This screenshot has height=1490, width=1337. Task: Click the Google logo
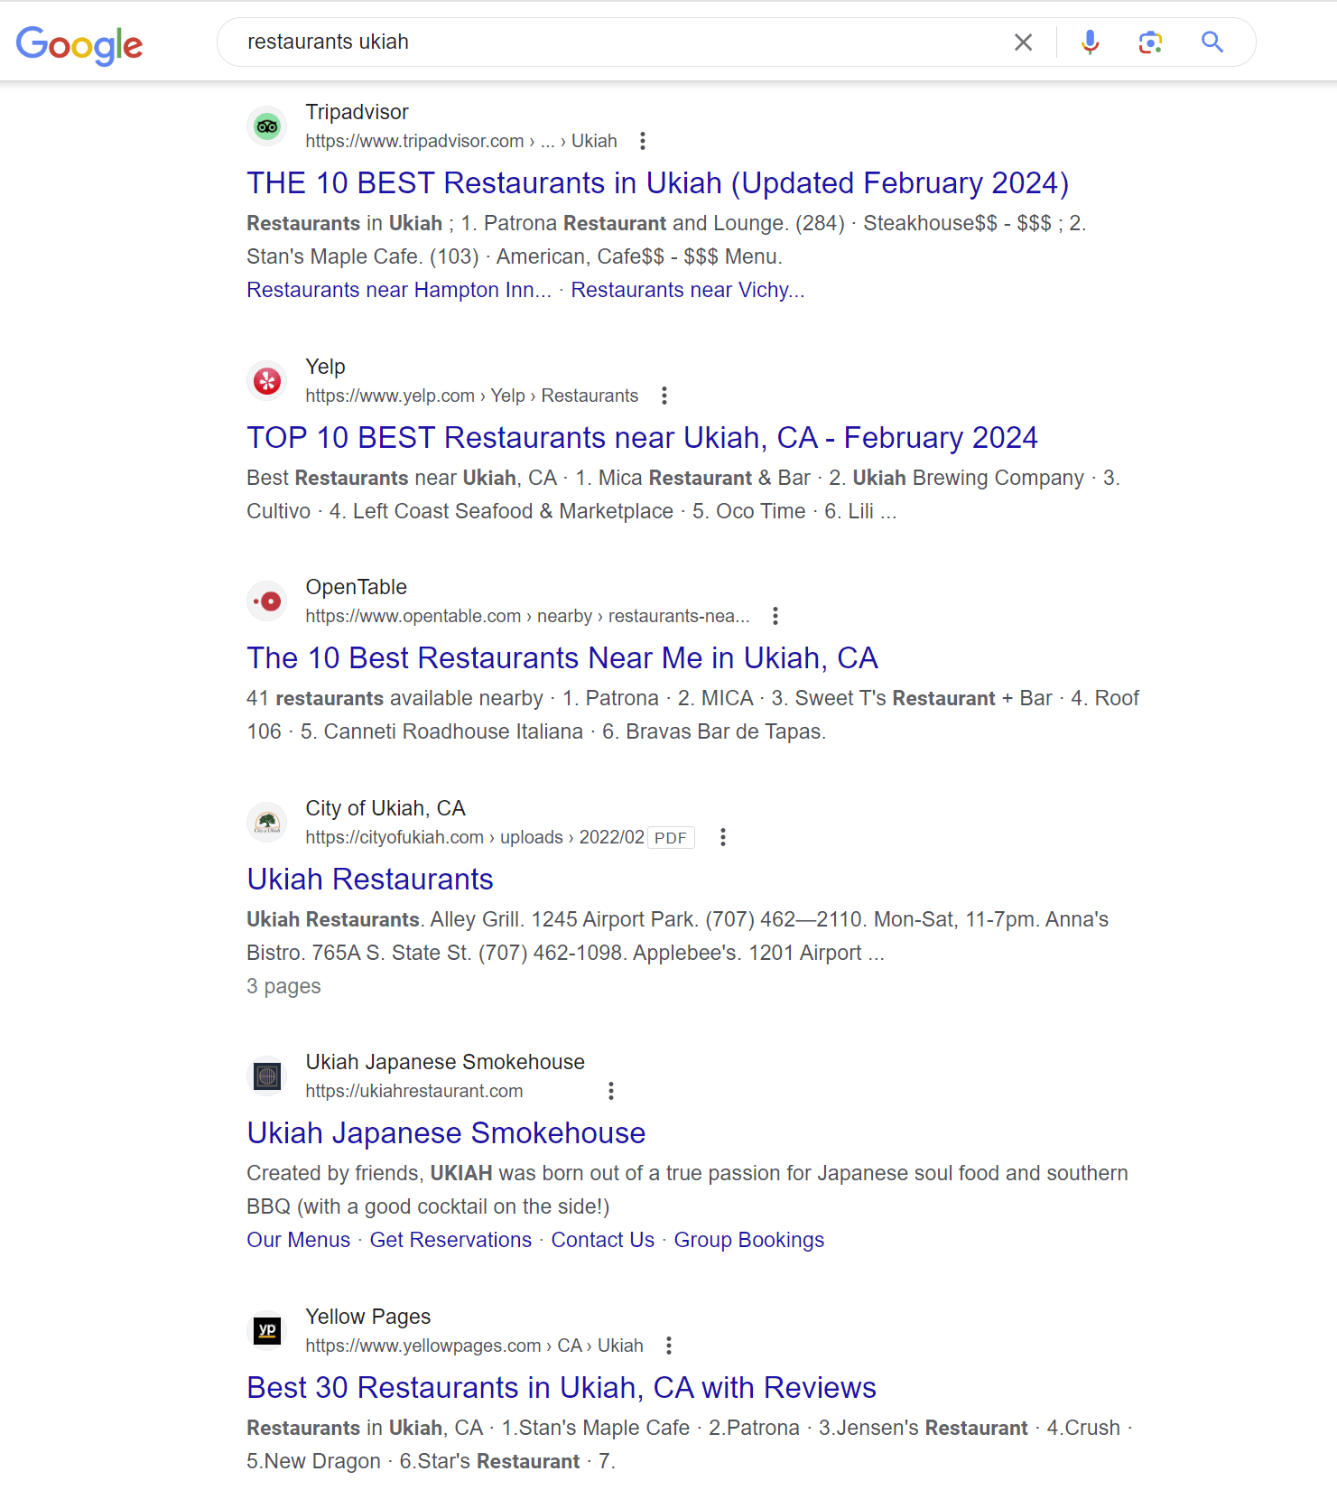click(79, 42)
